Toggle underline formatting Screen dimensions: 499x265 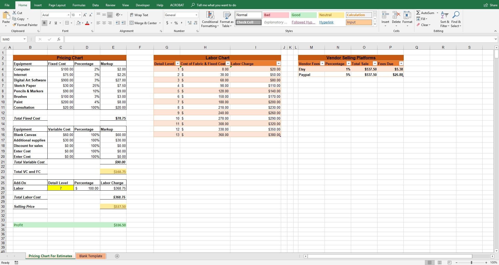[x=55, y=23]
